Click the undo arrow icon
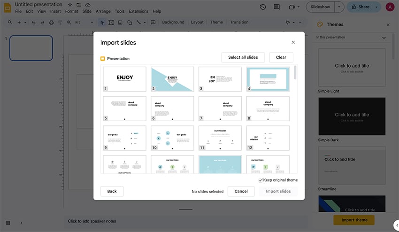This screenshot has height=232, width=399. (34, 23)
